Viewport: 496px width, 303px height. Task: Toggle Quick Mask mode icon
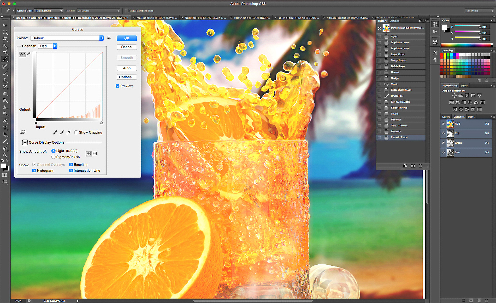(5, 175)
